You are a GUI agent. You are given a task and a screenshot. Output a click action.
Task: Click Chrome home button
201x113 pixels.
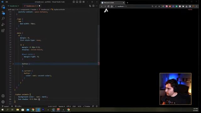[x=112, y=6]
